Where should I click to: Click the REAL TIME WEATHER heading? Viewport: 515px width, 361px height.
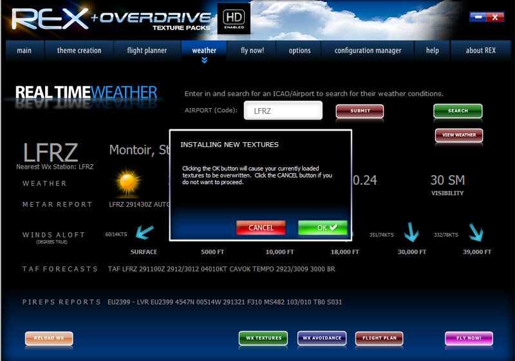point(86,93)
